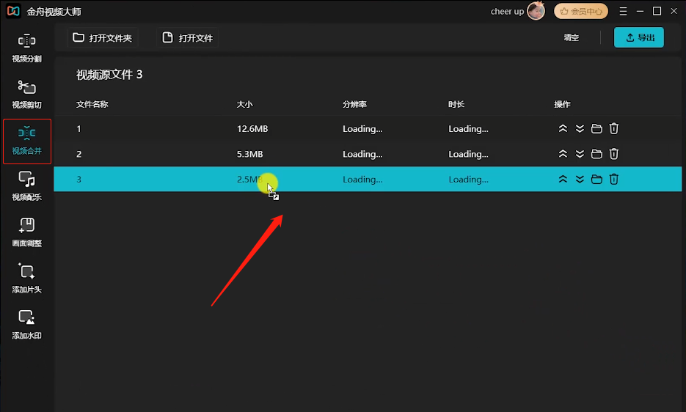Delete file 1 with trash icon
Viewport: 686px width, 412px height.
pos(614,128)
